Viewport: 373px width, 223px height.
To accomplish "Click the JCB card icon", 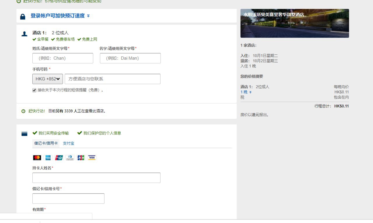I will click(x=81, y=157).
